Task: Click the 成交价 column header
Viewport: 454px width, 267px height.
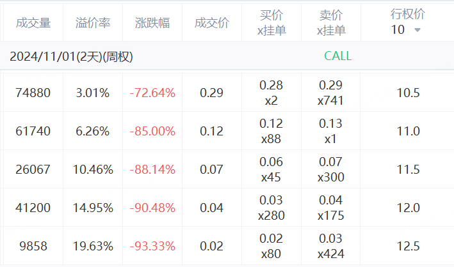Action: [x=211, y=23]
